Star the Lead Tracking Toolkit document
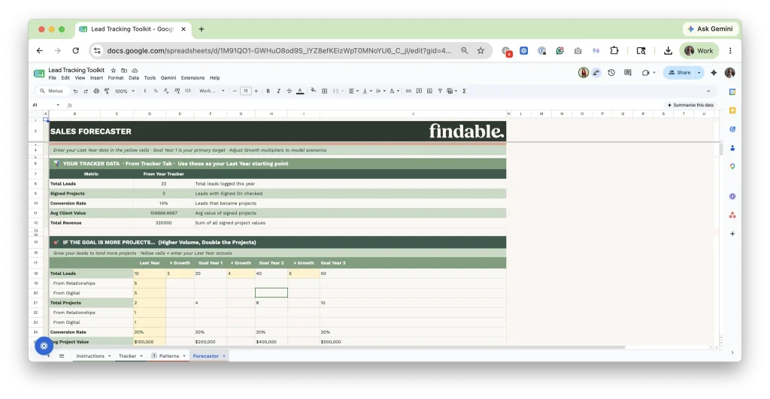 pyautogui.click(x=114, y=70)
